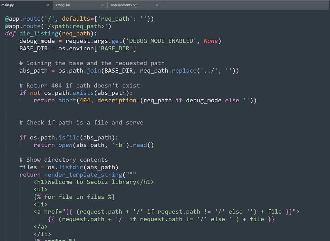Click the '{% for file in files %}' line

click(74, 197)
